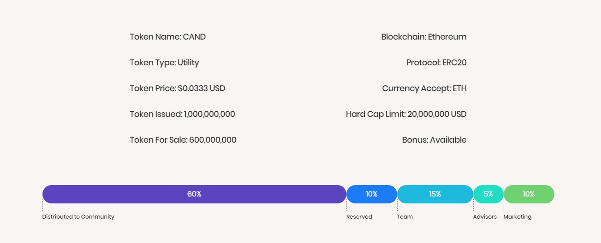Click the green 10% Marketing segment

(x=529, y=194)
